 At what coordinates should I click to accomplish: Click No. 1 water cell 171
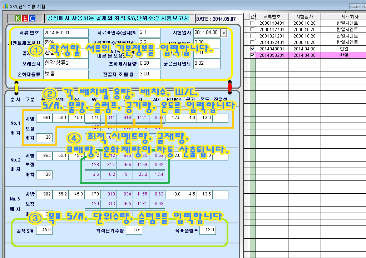(93, 118)
